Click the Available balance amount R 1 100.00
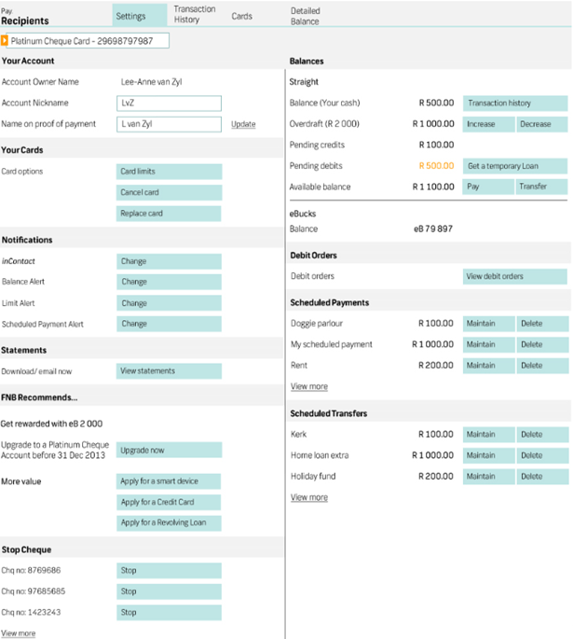 coord(433,188)
